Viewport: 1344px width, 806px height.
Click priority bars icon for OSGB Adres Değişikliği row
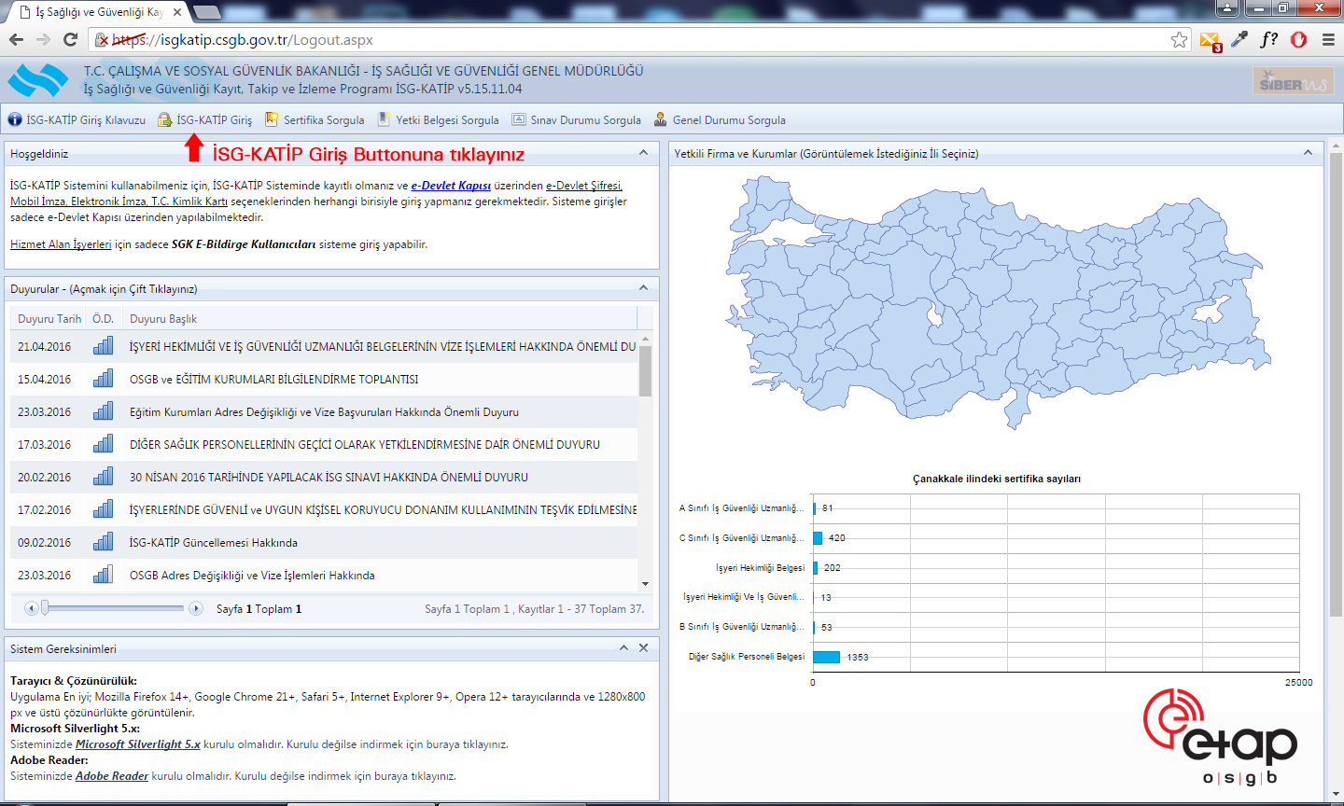pyautogui.click(x=104, y=575)
